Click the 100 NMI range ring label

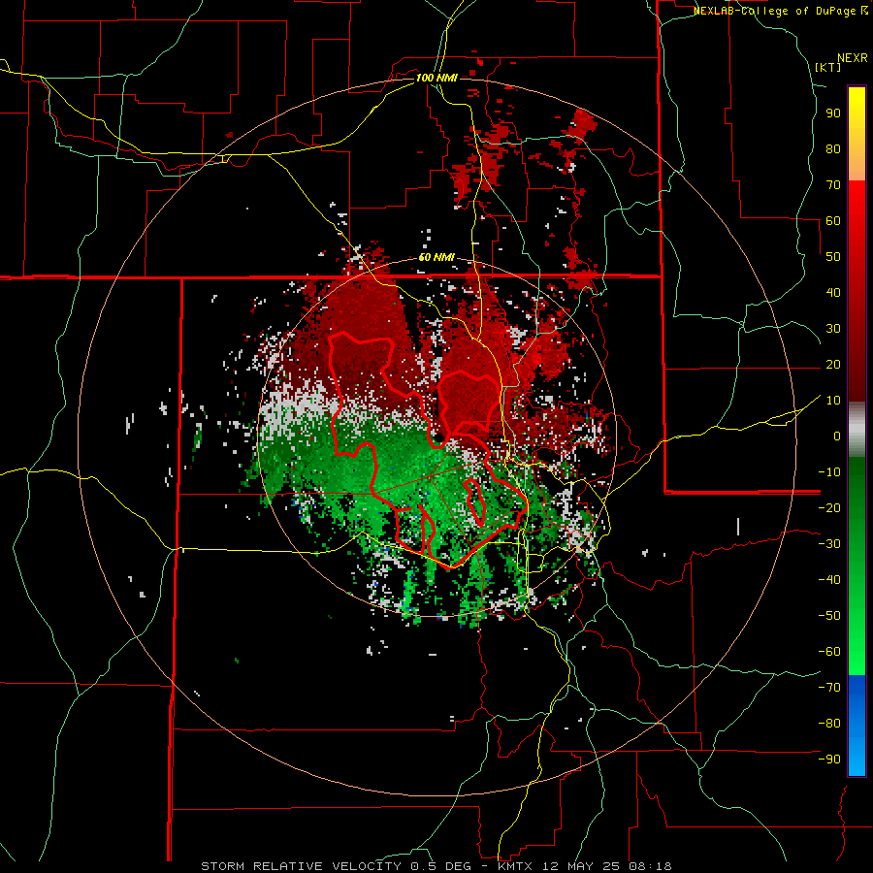436,78
